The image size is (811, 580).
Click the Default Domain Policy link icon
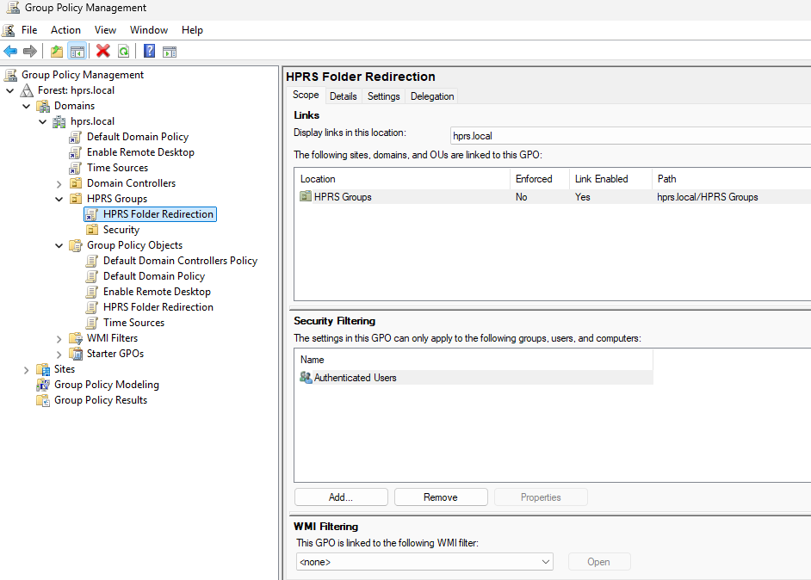click(76, 137)
